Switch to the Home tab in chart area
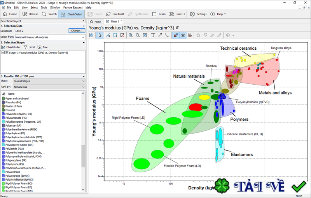 pos(95,22)
